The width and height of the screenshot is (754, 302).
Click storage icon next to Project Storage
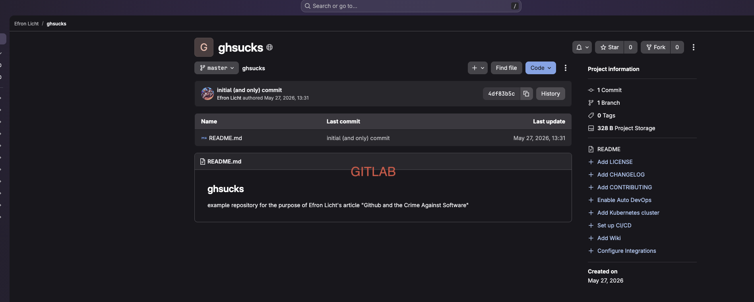click(x=591, y=128)
